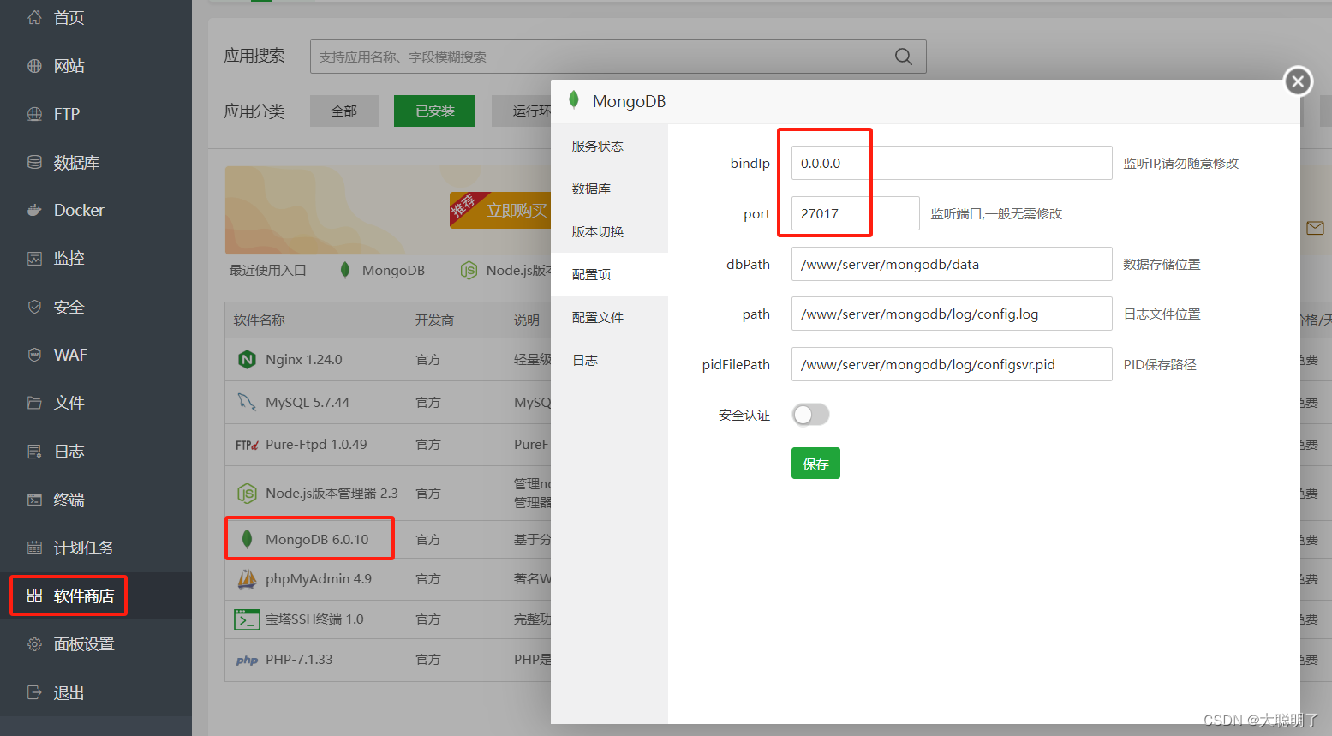The image size is (1332, 736).
Task: Close the MongoDB dialog
Action: point(1298,81)
